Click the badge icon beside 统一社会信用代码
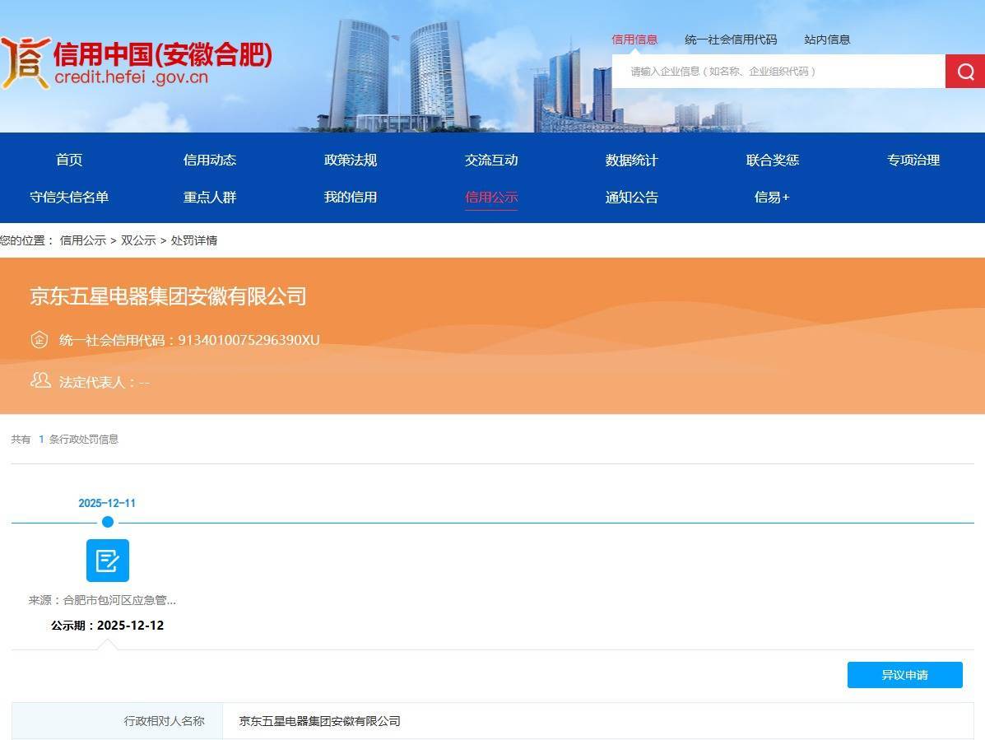The image size is (985, 740). tap(39, 339)
